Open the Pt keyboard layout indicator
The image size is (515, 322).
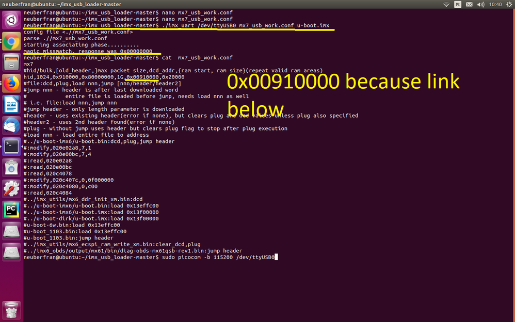458,4
